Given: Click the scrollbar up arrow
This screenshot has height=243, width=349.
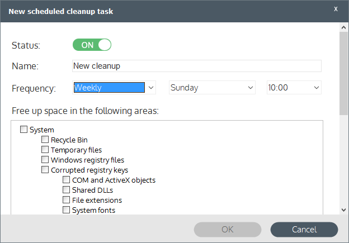Looking at the screenshot, I should (343, 27).
